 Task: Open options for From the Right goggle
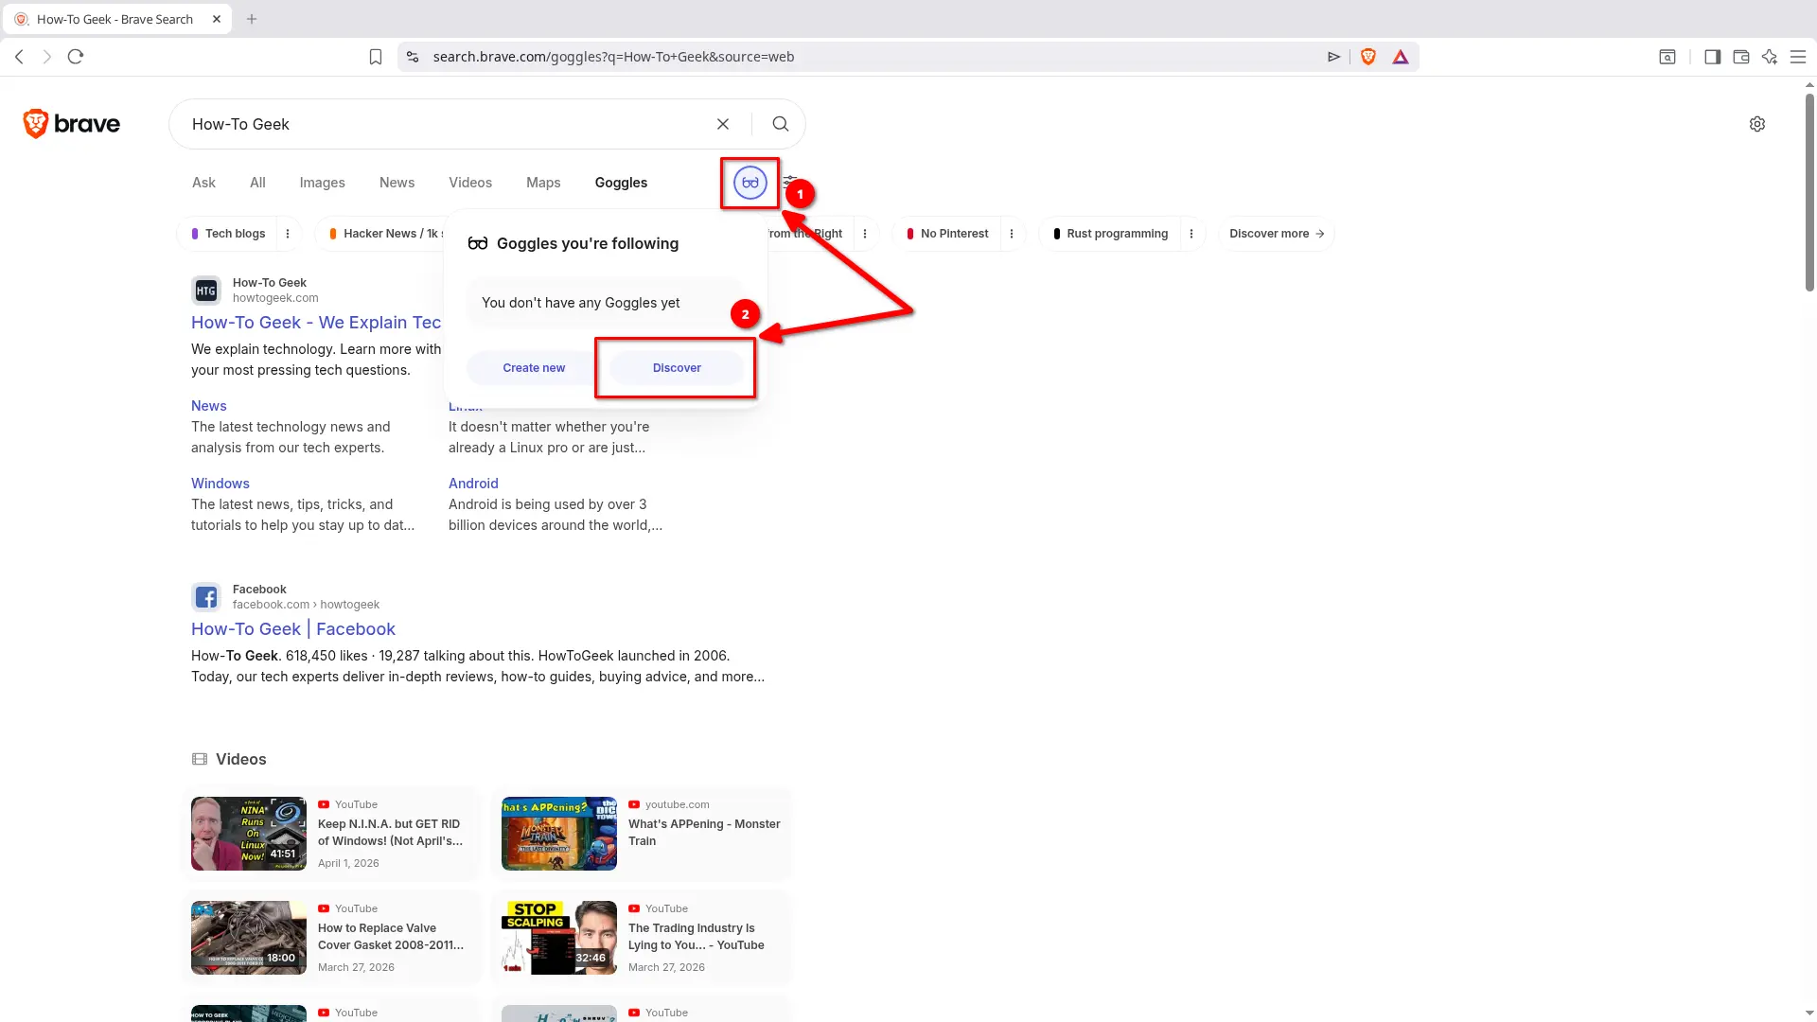865,234
